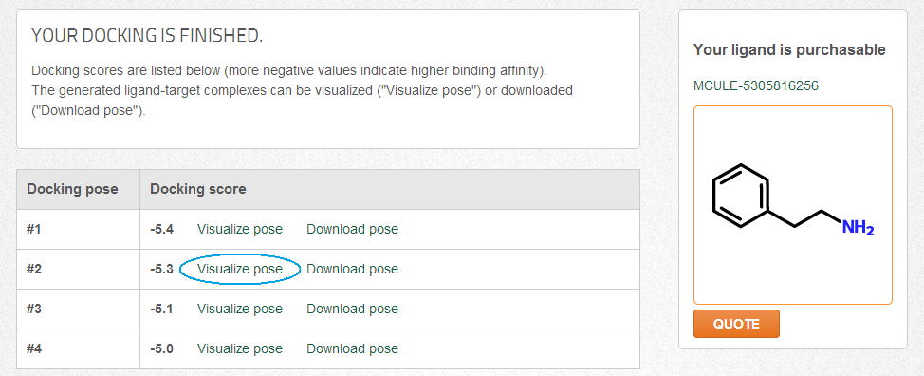924x376 pixels.
Task: Visualize pose for docking pose #4
Action: point(240,348)
